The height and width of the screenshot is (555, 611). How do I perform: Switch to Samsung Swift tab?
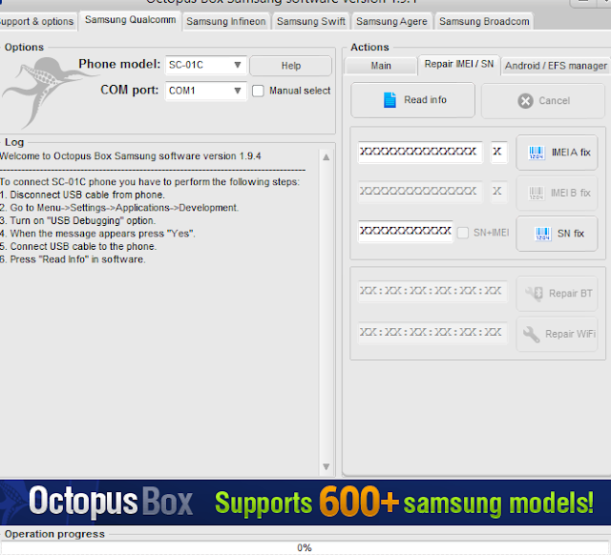[x=311, y=21]
